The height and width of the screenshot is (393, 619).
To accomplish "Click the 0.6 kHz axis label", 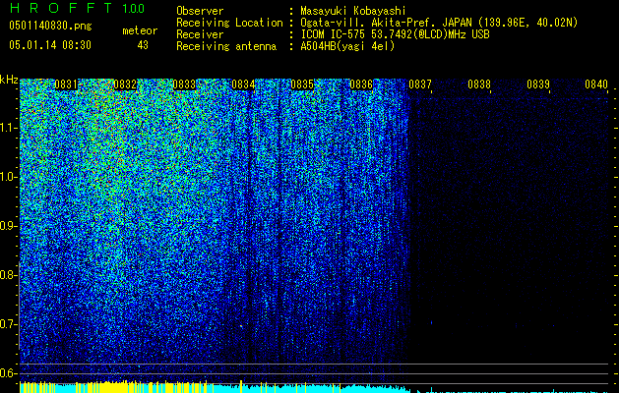I will (x=9, y=373).
